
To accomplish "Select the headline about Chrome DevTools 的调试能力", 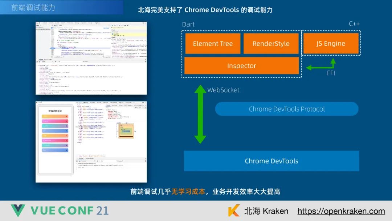I will tap(205, 10).
